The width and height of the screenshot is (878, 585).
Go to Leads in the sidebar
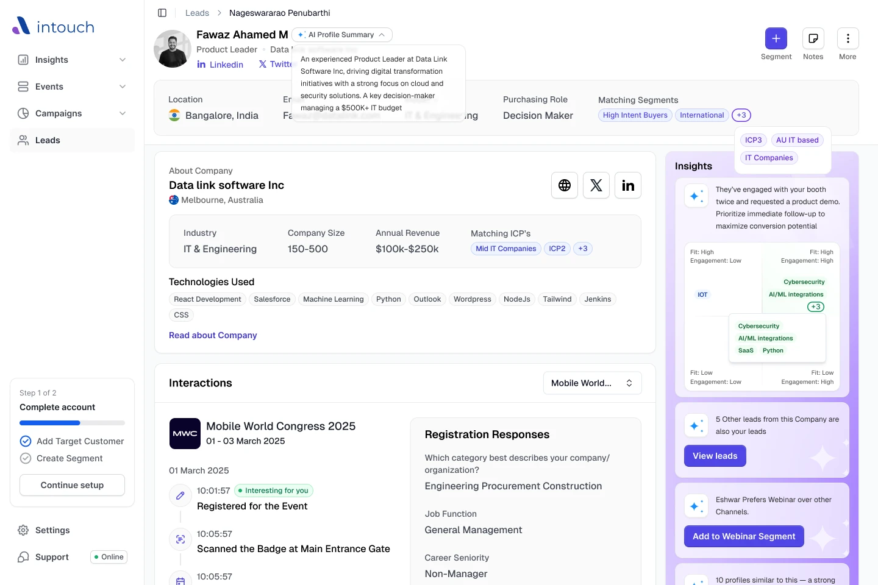point(72,140)
